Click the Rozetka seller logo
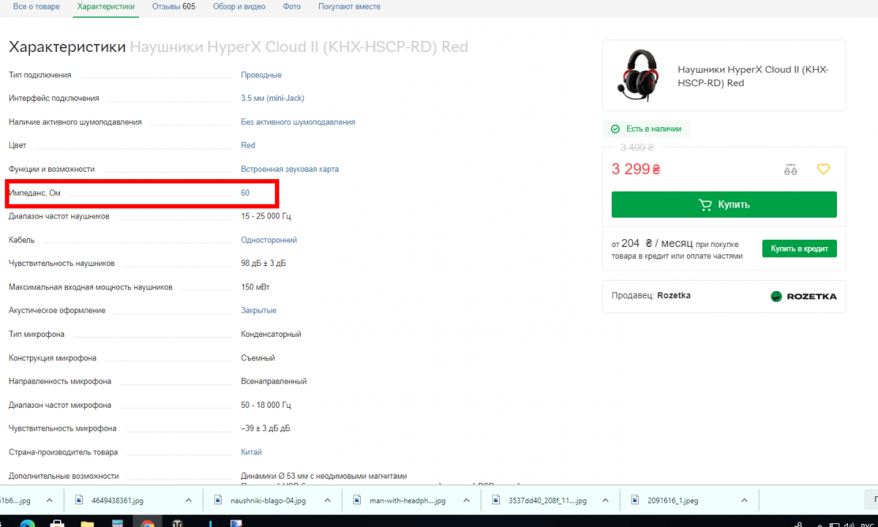This screenshot has height=527, width=878. 803,296
